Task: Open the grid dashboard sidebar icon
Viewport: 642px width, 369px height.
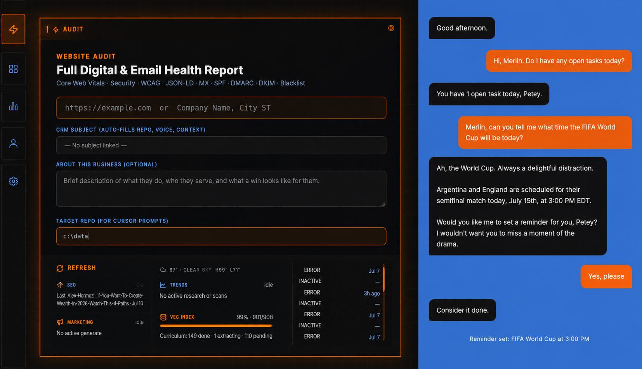Action: coord(13,69)
